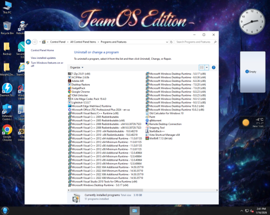Screen dimensions: 270x215
Task: Click the analog clock gadget
Action: [252, 22]
